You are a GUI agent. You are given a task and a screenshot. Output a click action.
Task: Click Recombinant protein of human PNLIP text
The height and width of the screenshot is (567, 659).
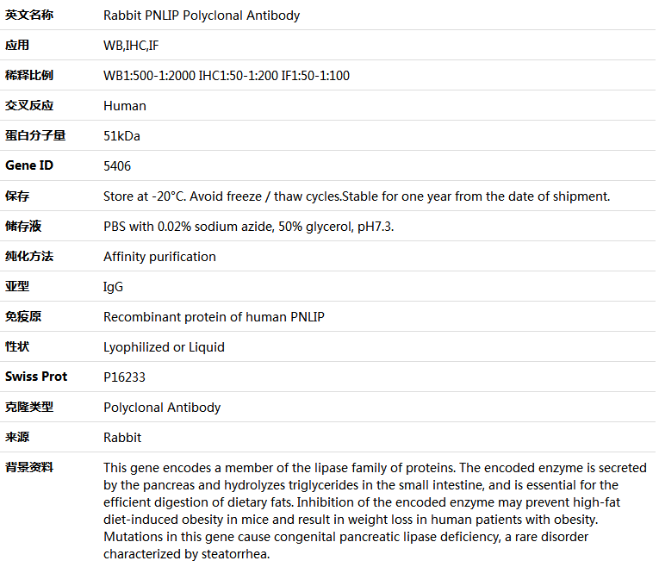214,317
